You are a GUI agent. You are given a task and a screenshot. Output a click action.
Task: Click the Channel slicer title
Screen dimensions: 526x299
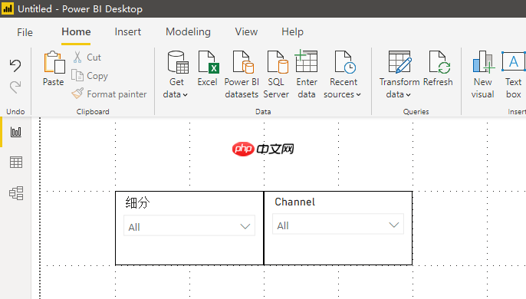click(295, 202)
